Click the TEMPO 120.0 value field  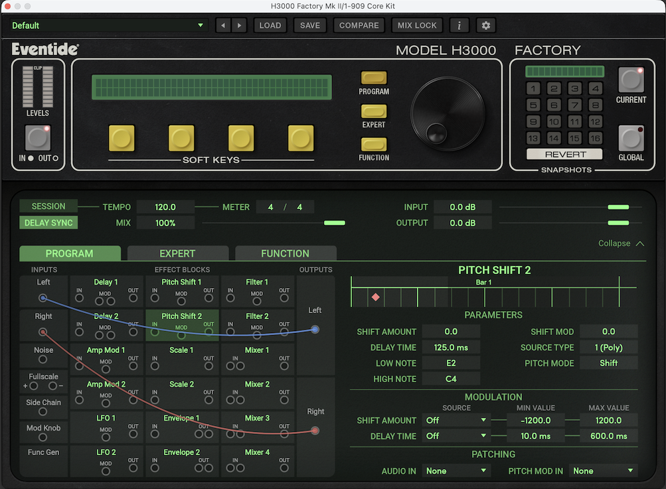pyautogui.click(x=165, y=207)
